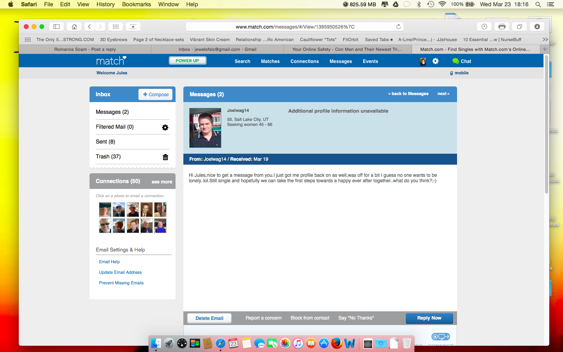The image size is (563, 352).
Task: Open Firefox from the Dock
Action: coord(337,343)
